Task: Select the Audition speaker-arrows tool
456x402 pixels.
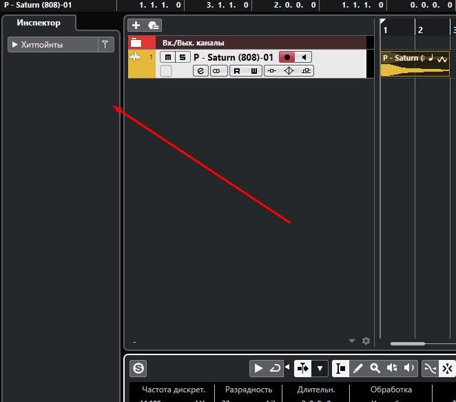Action: (x=392, y=368)
